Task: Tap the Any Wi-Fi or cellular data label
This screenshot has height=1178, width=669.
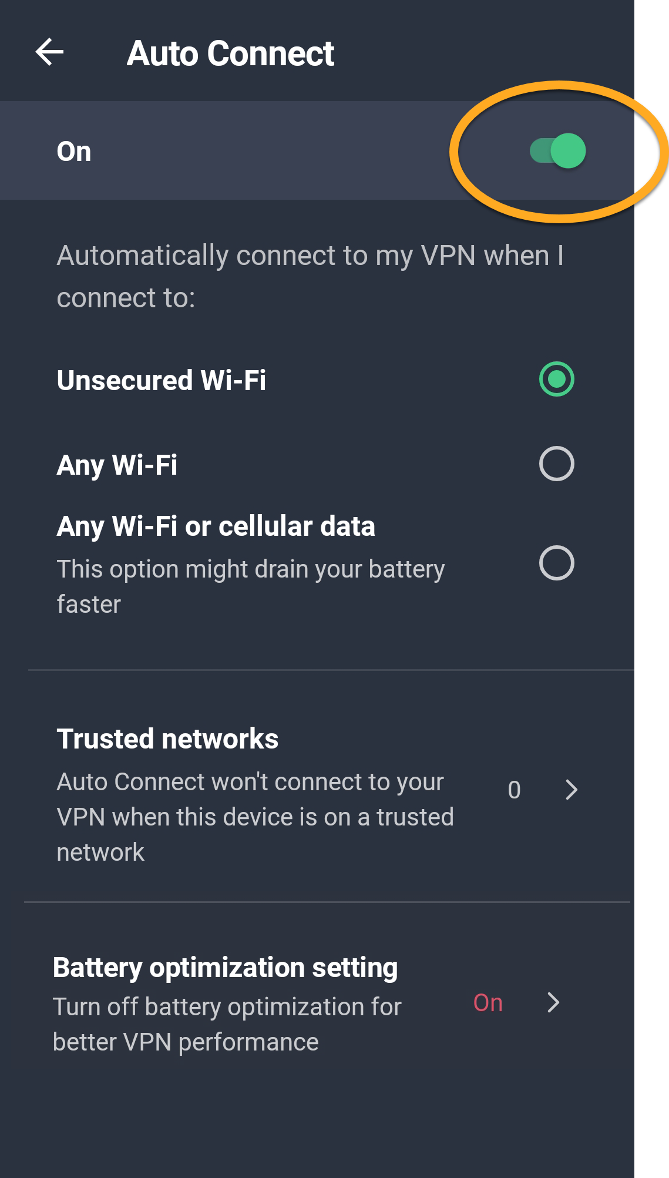Action: point(216,526)
